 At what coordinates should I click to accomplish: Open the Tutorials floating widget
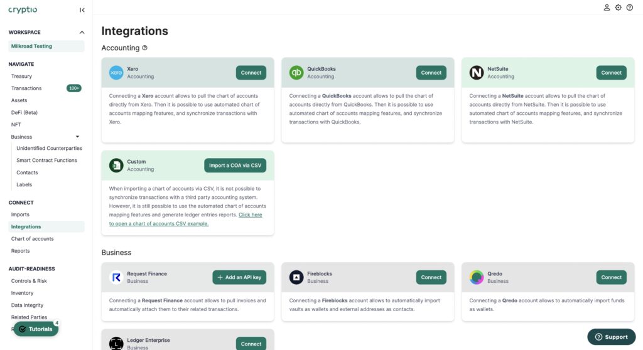36,329
